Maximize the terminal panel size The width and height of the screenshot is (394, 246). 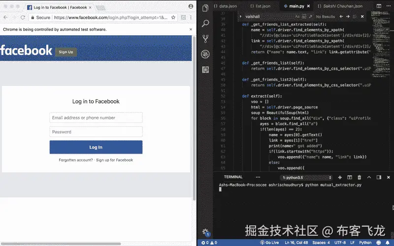pos(369,177)
